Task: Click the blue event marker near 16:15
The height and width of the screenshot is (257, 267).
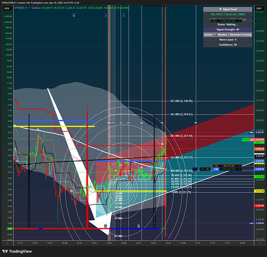Action: (x=138, y=226)
